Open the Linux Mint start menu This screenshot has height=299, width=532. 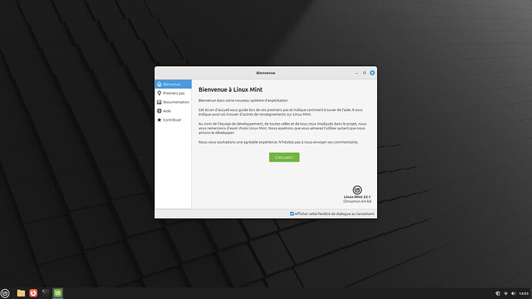pos(5,294)
